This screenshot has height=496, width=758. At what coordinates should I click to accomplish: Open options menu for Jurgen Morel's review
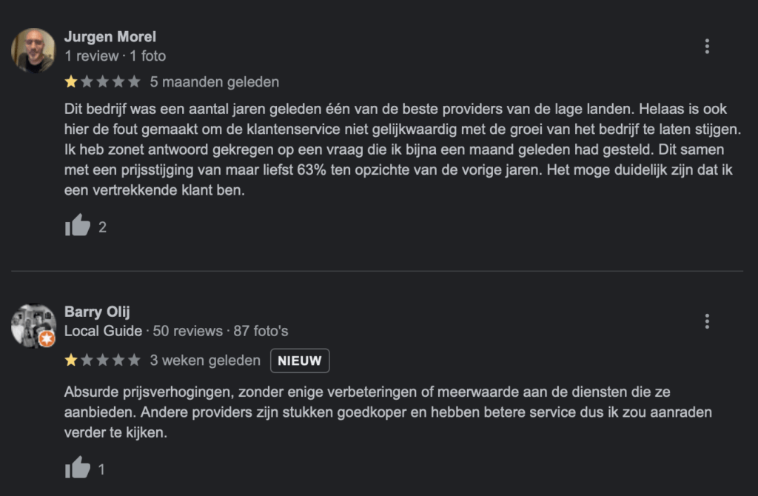coord(707,47)
